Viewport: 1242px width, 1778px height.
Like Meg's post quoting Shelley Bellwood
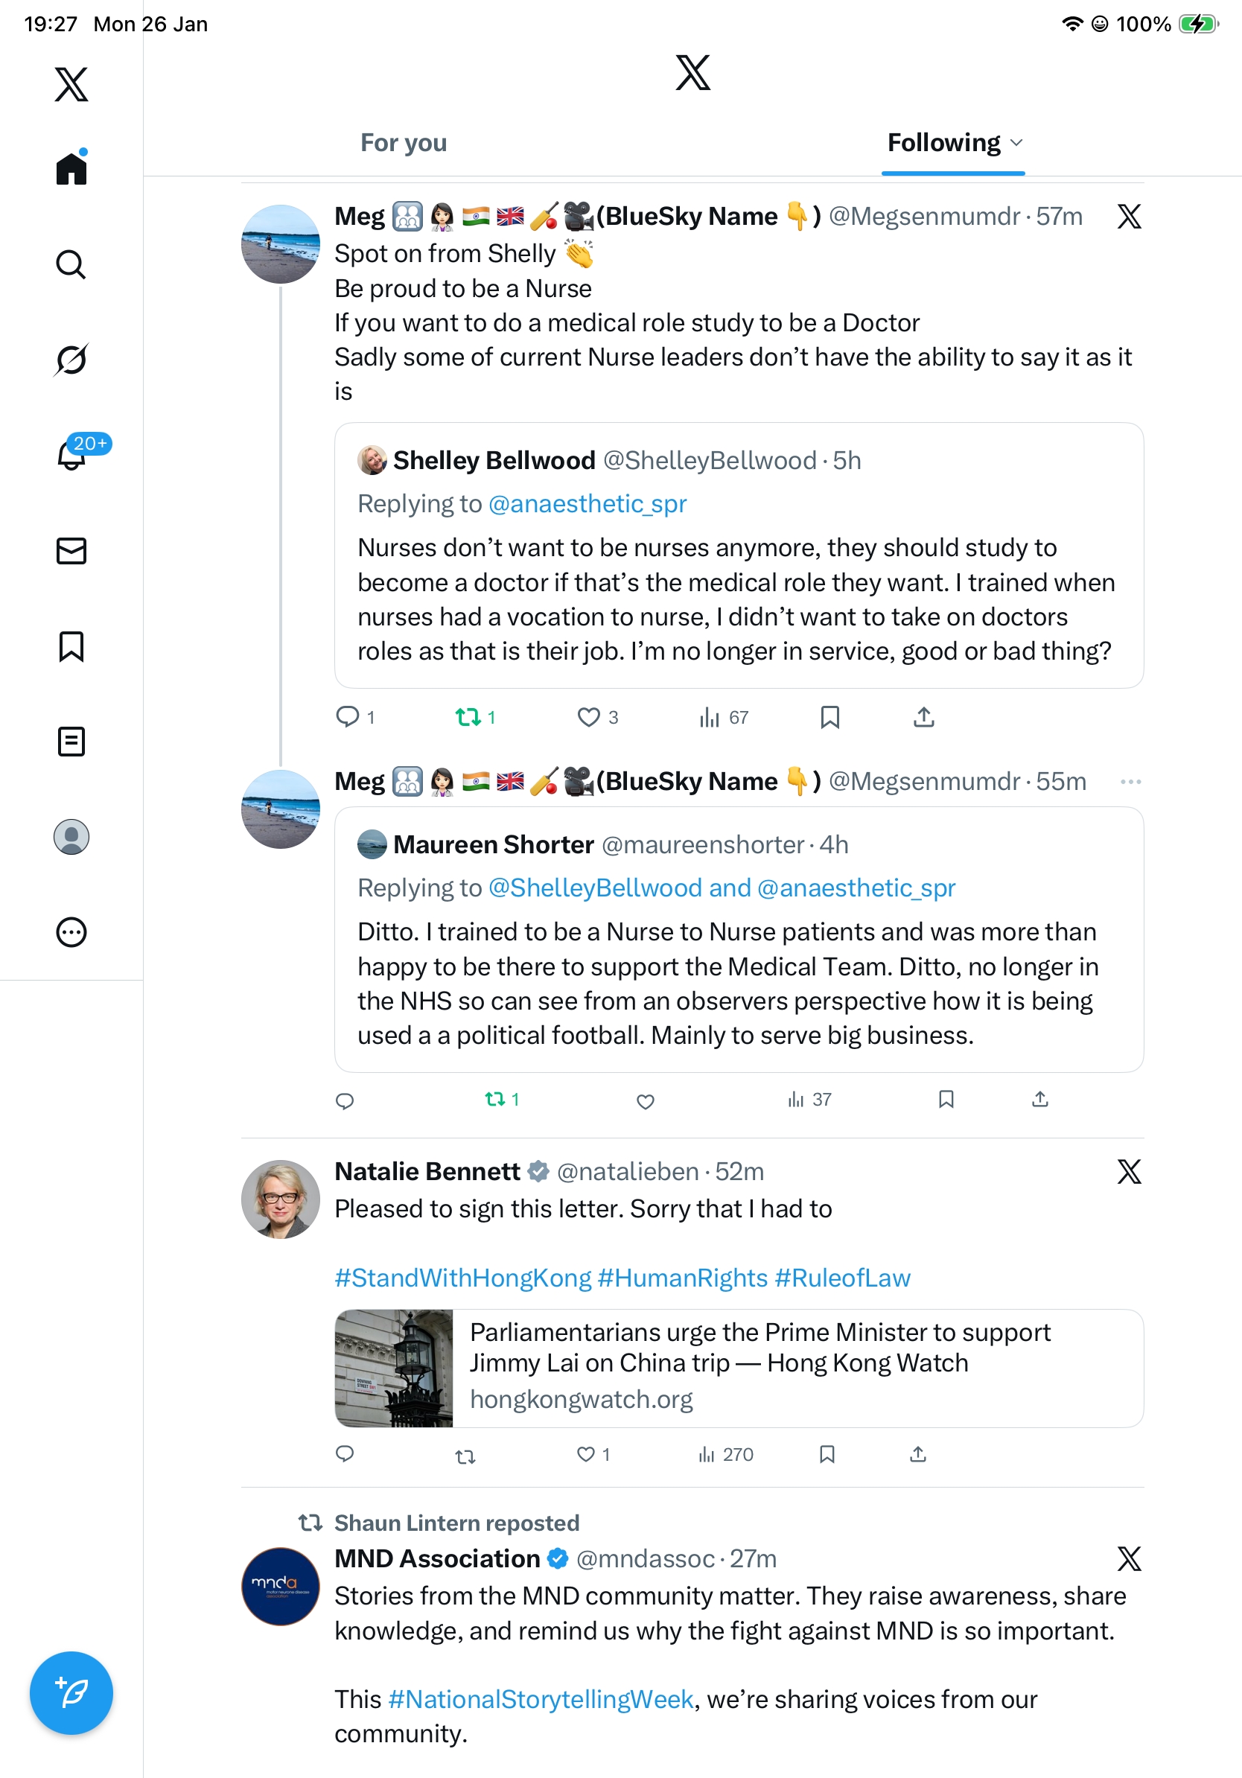(589, 717)
